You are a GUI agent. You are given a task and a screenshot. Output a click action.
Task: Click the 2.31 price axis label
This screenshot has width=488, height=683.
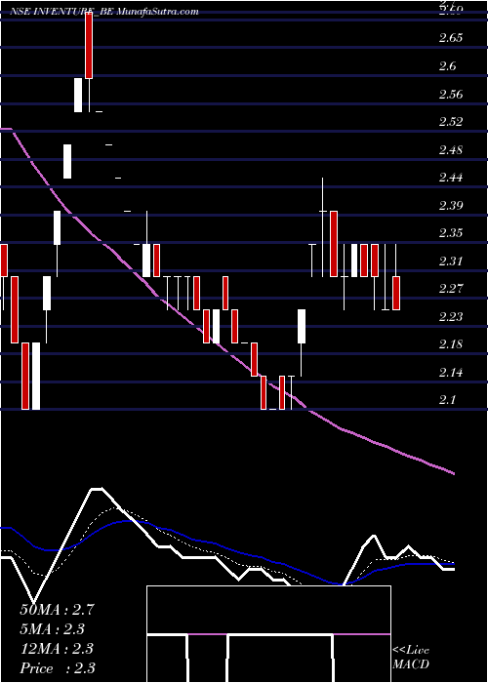click(451, 261)
